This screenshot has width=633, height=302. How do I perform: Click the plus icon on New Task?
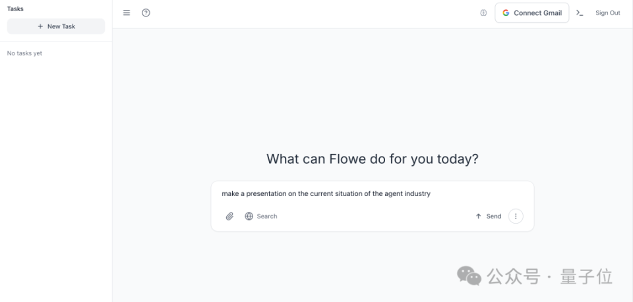[x=40, y=26]
